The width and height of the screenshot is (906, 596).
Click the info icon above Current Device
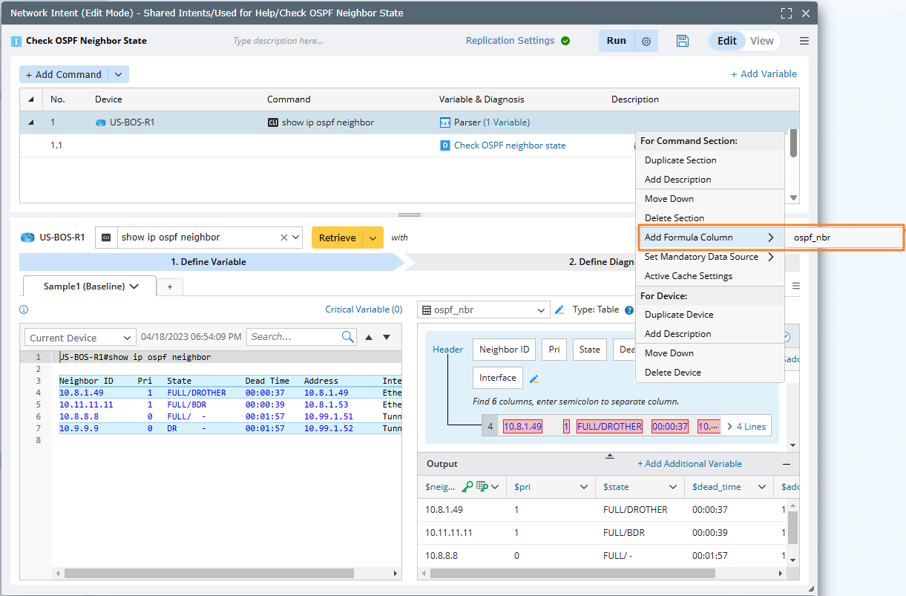click(x=24, y=310)
